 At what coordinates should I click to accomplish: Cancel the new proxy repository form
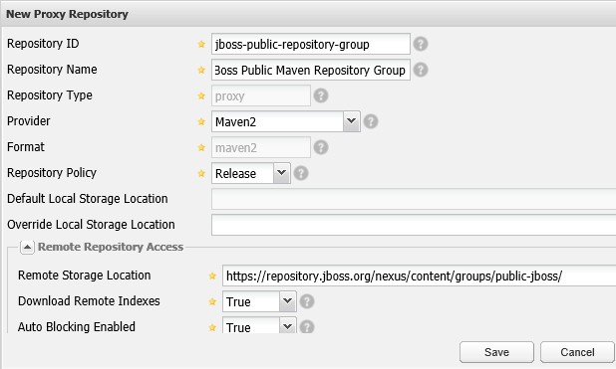tap(577, 352)
